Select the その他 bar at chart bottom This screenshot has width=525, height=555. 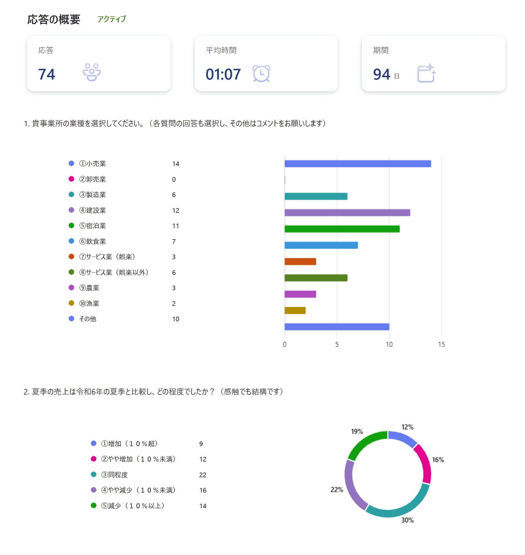point(337,327)
